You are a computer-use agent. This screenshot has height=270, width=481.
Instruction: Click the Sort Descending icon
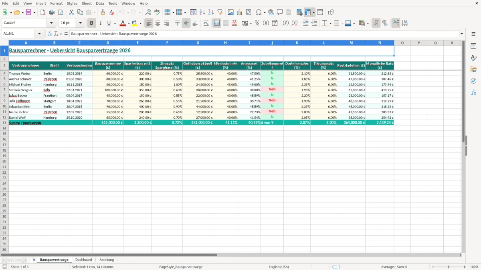tap(211, 12)
